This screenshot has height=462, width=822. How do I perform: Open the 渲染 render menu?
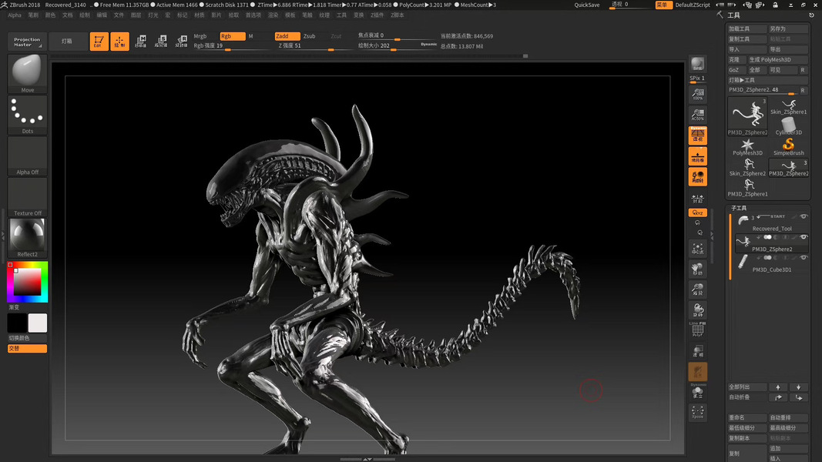(273, 15)
